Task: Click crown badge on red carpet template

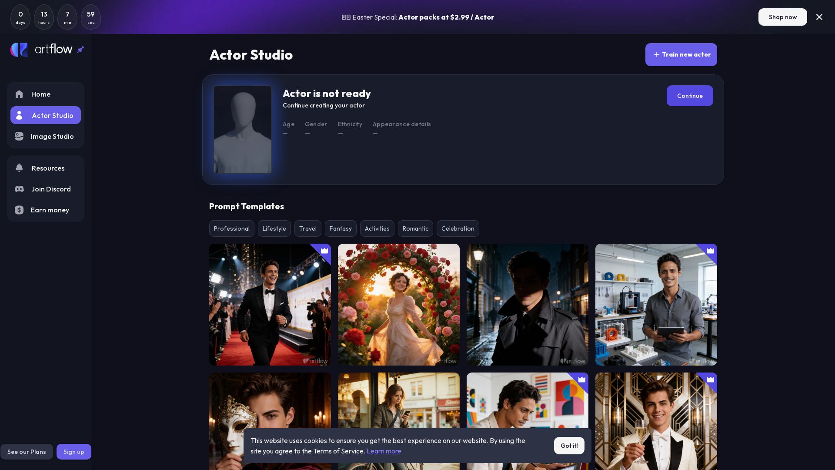Action: (x=324, y=250)
